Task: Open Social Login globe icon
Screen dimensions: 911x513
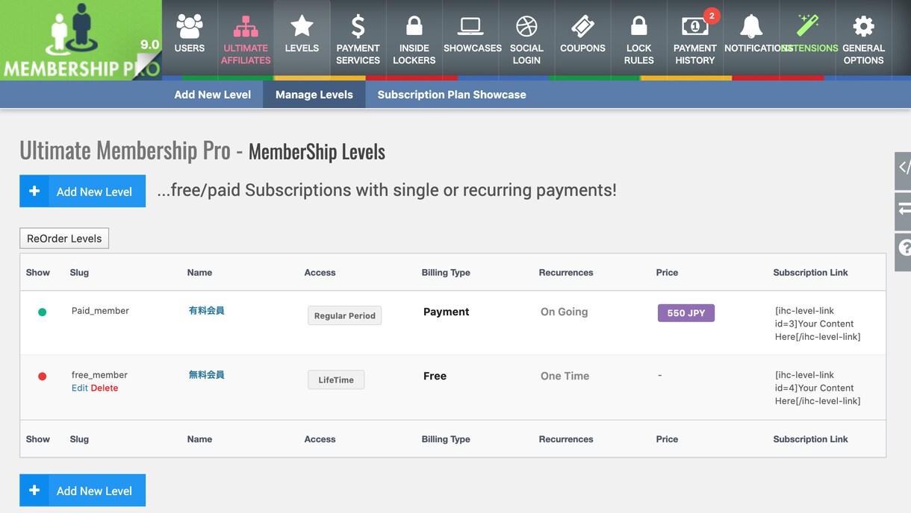Action: click(526, 27)
